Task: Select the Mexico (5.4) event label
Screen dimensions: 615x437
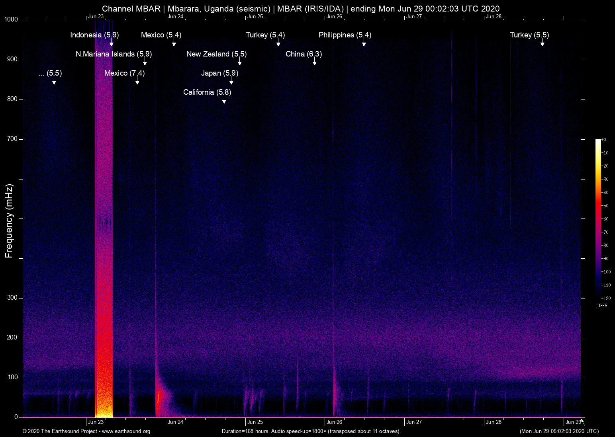Action: pos(161,35)
